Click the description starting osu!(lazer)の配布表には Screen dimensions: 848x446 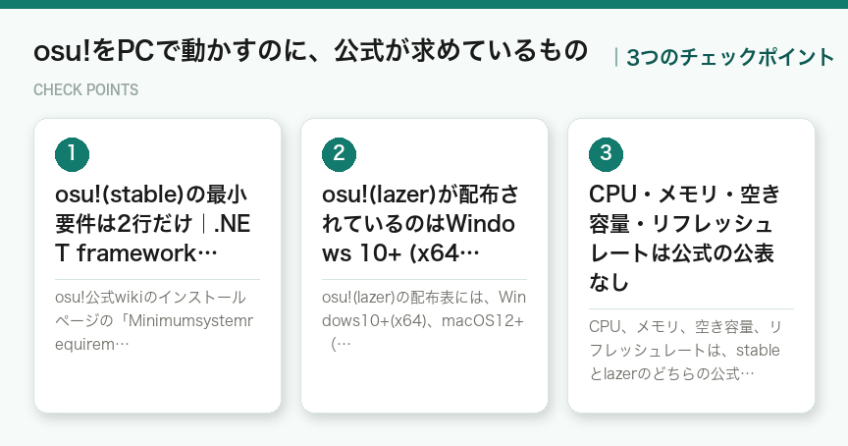point(423,321)
